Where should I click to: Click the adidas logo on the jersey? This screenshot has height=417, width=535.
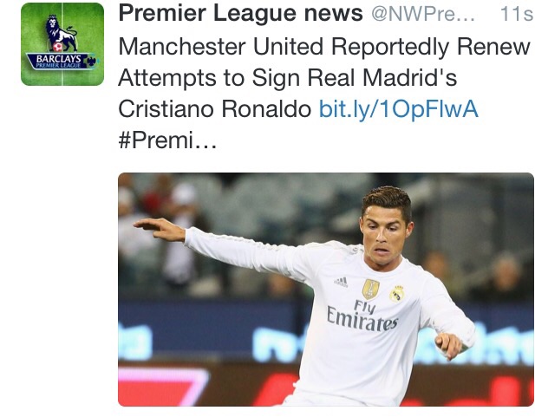tap(341, 283)
